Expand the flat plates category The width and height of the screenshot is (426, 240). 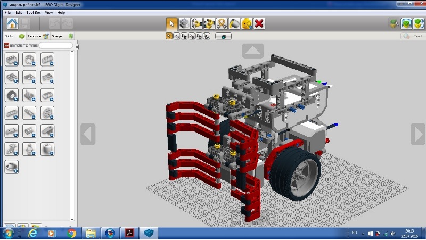pyautogui.click(x=12, y=77)
